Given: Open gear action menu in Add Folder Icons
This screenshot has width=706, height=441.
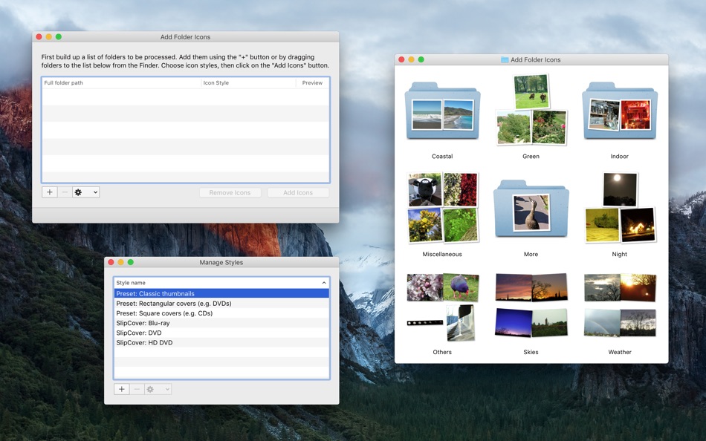Looking at the screenshot, I should [85, 192].
